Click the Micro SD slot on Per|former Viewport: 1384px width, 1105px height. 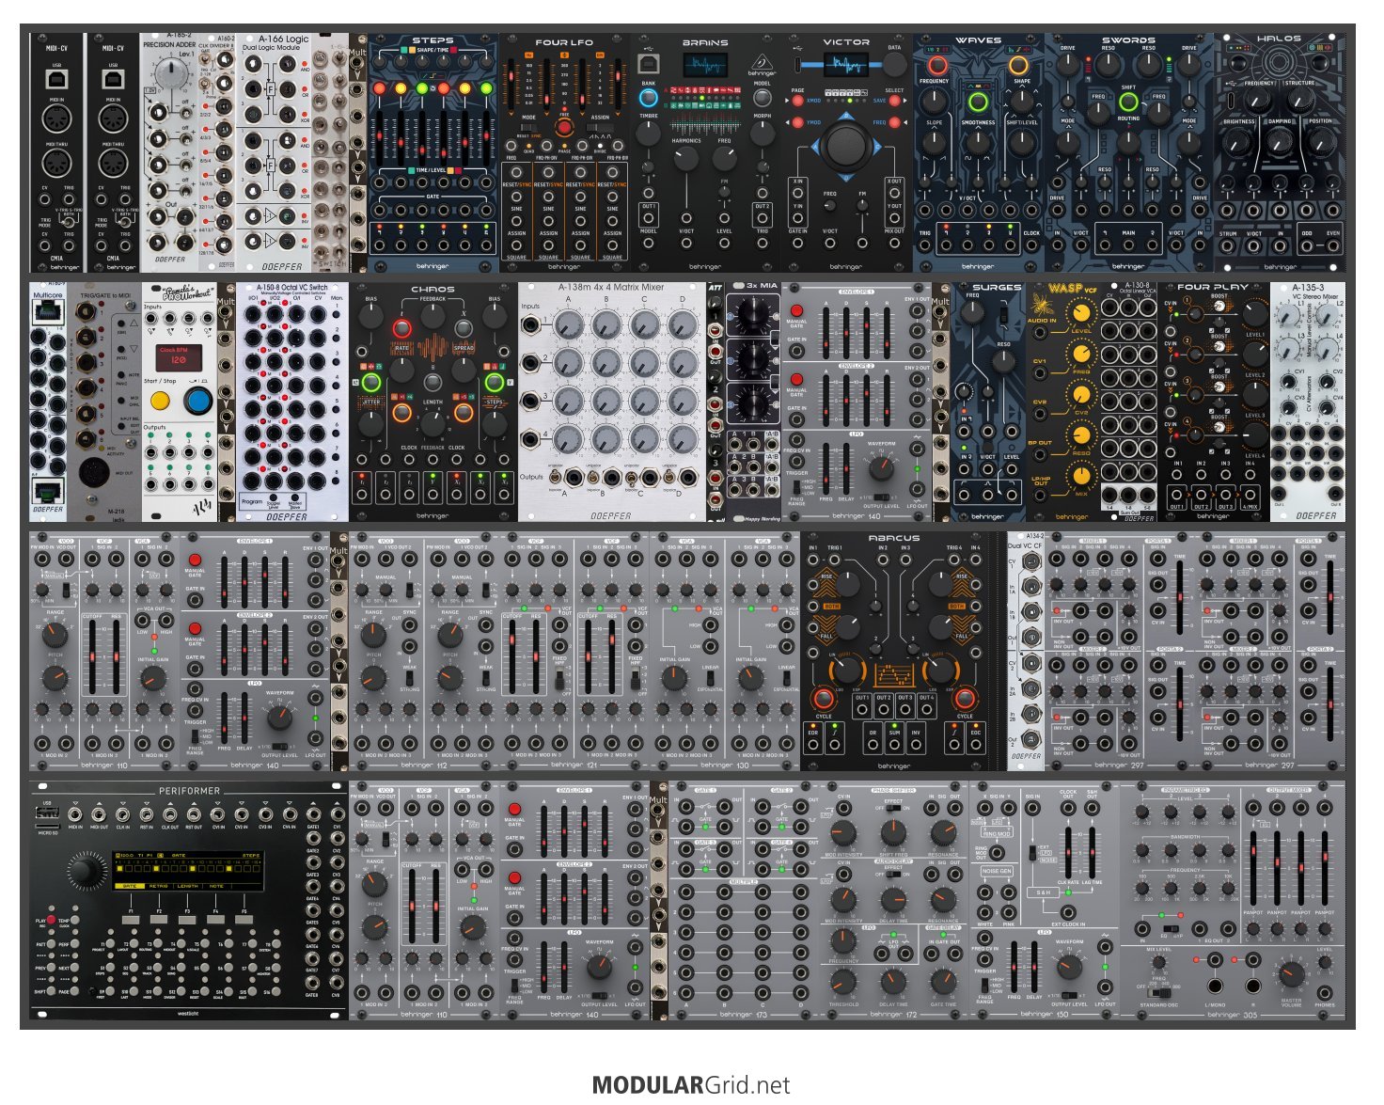click(49, 825)
